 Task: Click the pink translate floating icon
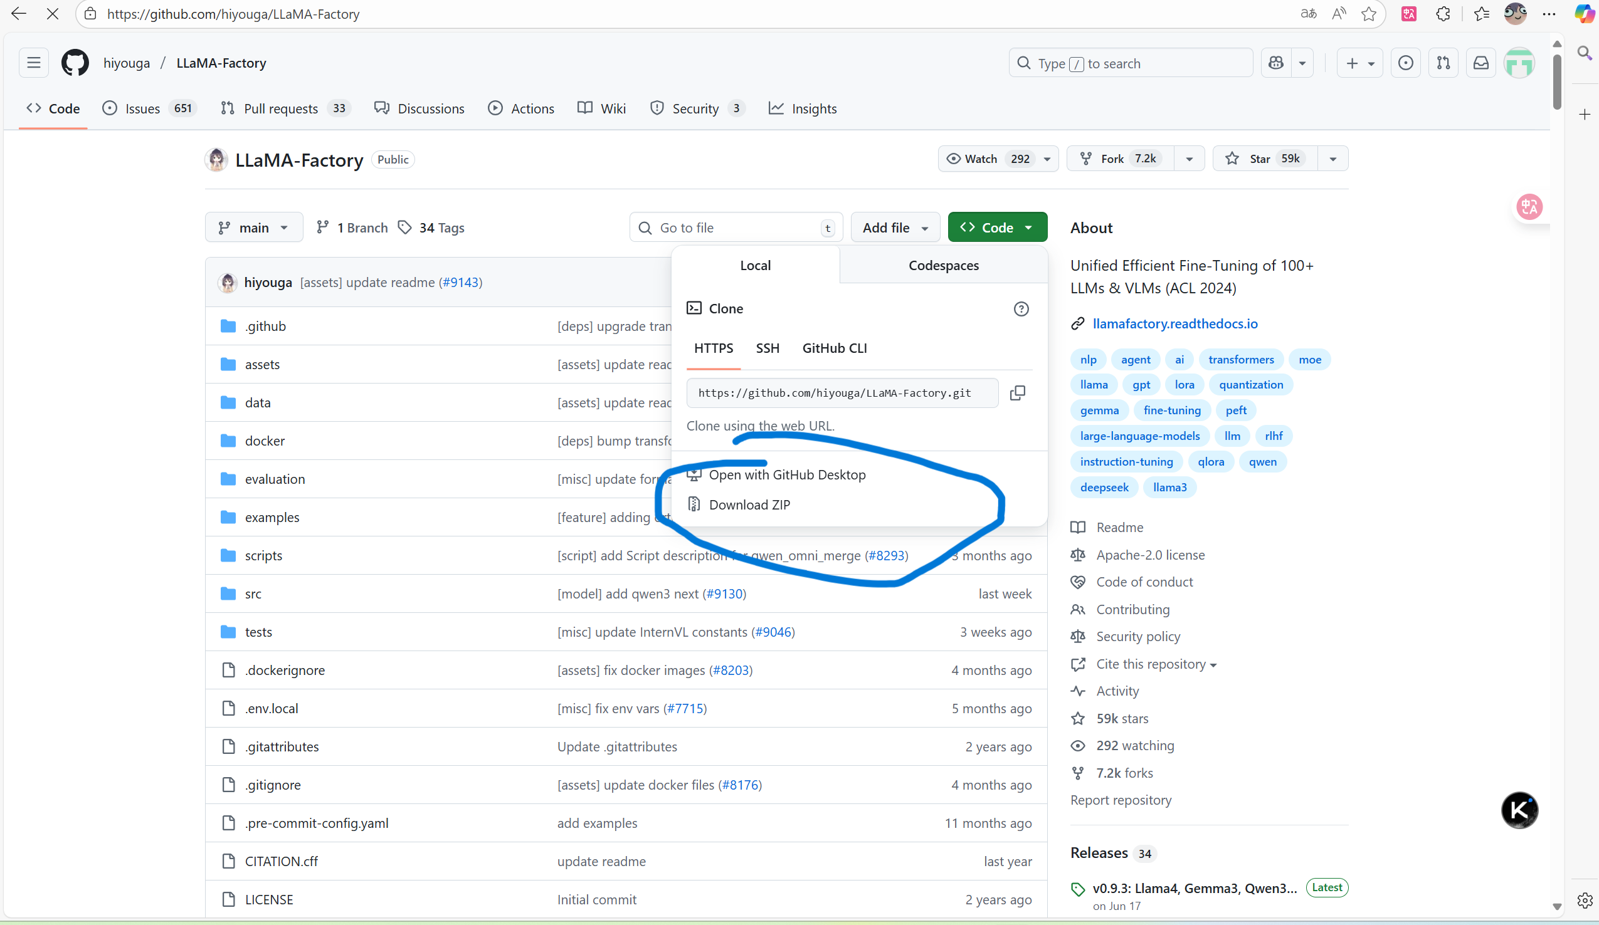point(1529,207)
